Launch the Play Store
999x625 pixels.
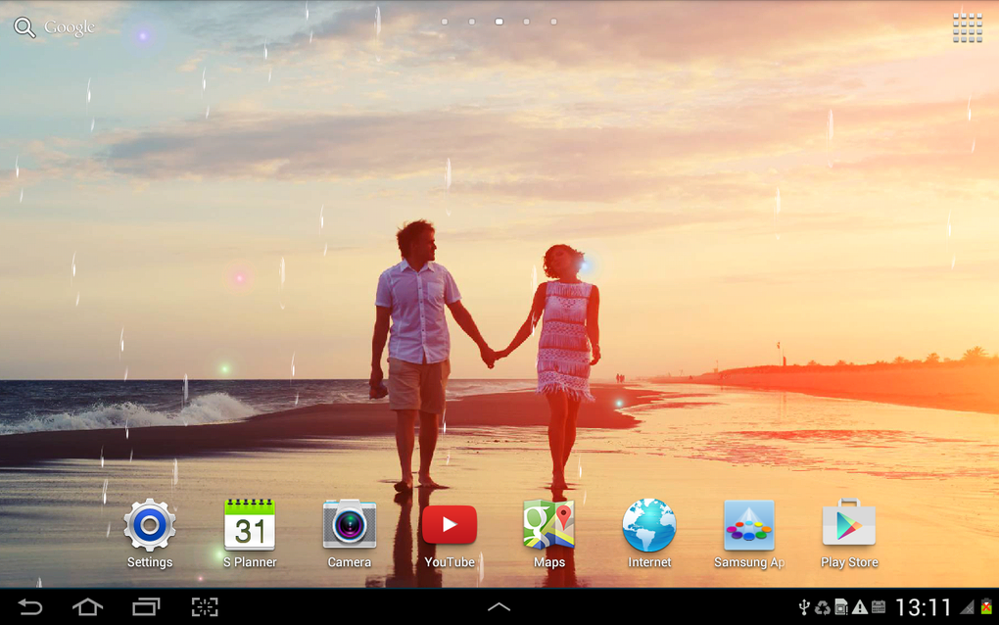coord(848,522)
